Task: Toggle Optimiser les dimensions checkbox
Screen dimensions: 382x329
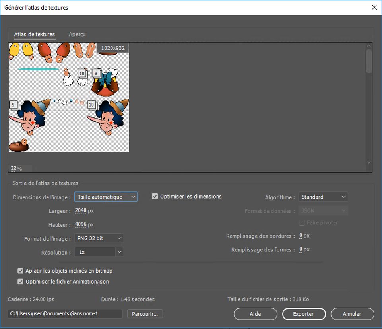Action: (x=155, y=197)
